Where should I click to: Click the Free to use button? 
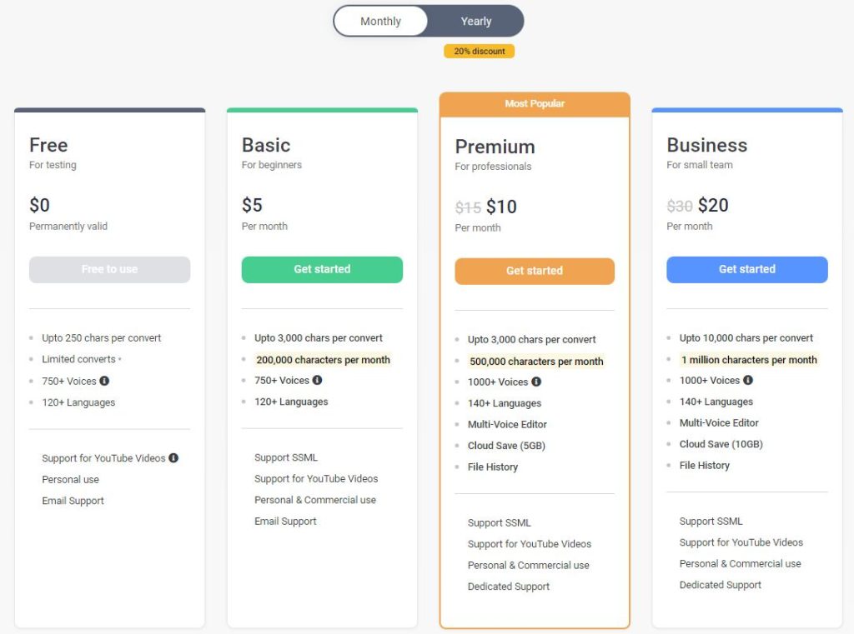[109, 270]
